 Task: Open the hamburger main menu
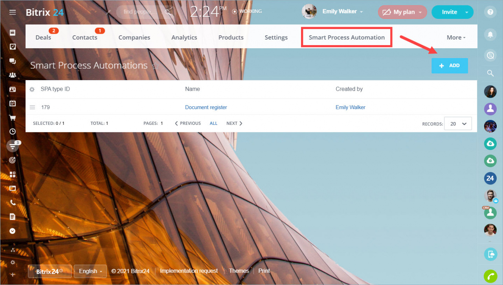pos(13,12)
